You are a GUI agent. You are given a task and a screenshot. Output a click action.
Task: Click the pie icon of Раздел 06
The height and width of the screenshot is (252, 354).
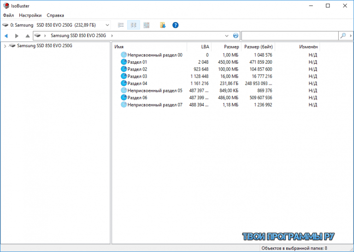[124, 97]
